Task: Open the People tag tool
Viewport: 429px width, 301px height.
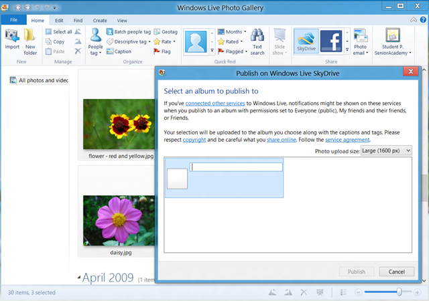Action: click(x=96, y=41)
